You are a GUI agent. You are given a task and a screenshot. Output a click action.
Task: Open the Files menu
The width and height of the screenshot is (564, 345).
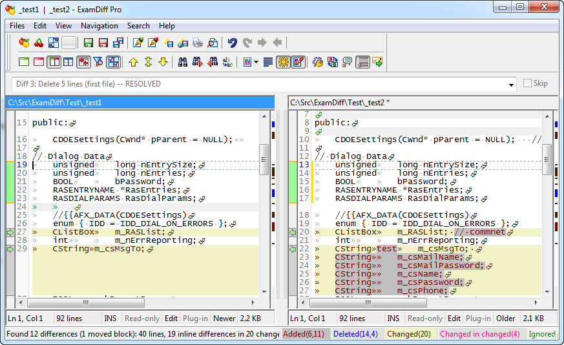[17, 26]
